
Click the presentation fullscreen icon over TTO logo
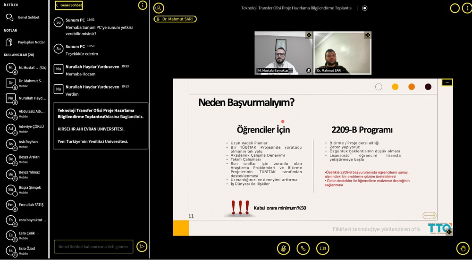click(449, 232)
